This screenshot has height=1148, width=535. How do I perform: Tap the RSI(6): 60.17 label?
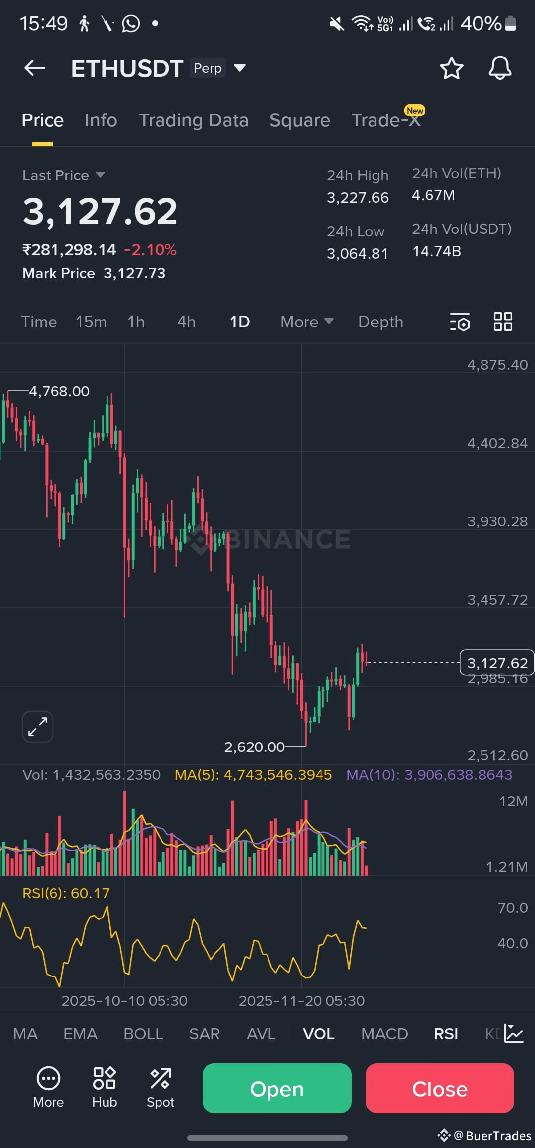pyautogui.click(x=66, y=893)
